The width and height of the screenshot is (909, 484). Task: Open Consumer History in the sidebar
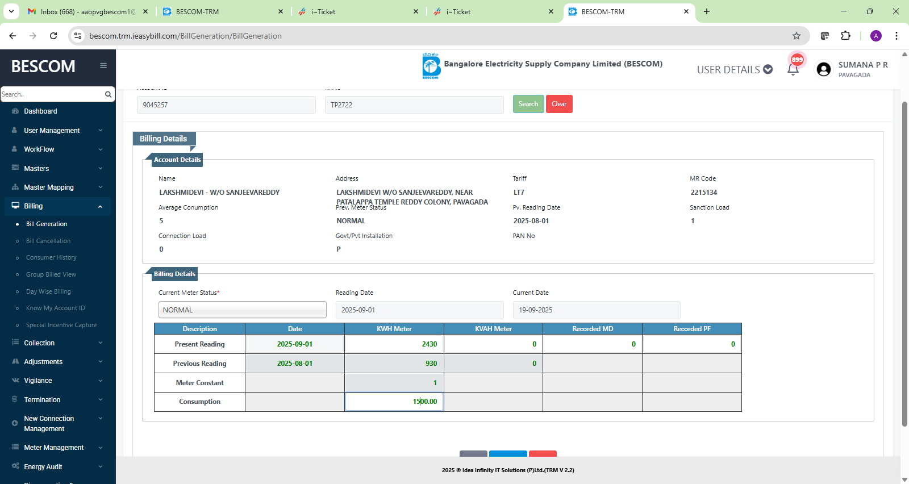51,258
